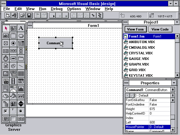
Task: Pick the Spin button tool
Action: [21, 104]
